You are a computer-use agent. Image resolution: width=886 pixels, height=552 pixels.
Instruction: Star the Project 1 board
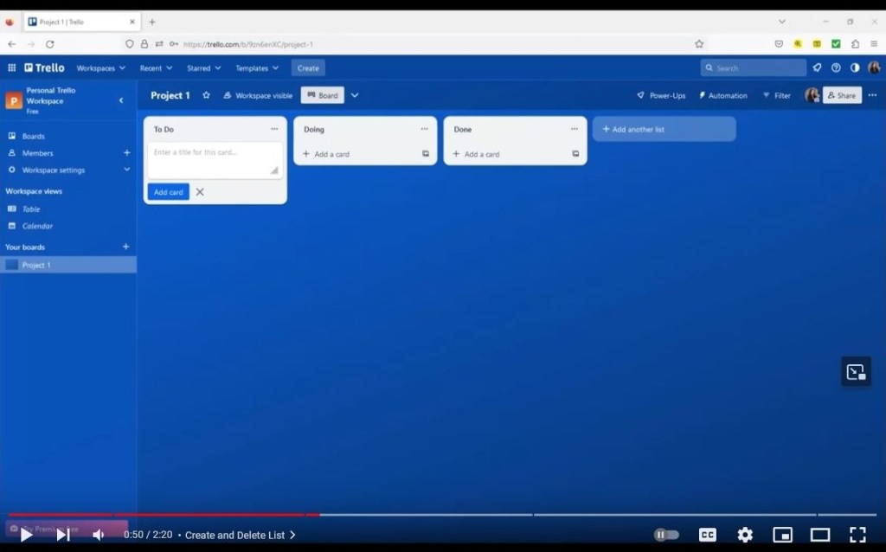point(206,95)
